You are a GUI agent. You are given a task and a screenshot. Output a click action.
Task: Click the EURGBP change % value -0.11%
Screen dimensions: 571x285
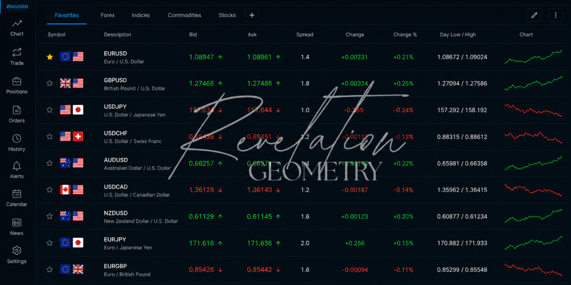(x=404, y=270)
